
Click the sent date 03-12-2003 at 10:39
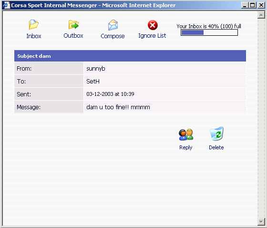(x=110, y=94)
